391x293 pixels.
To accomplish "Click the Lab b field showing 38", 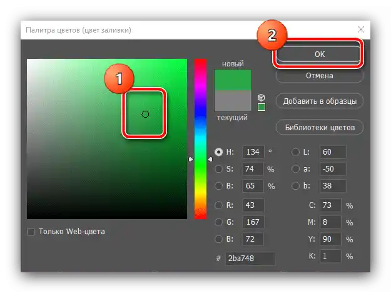I will (x=333, y=186).
